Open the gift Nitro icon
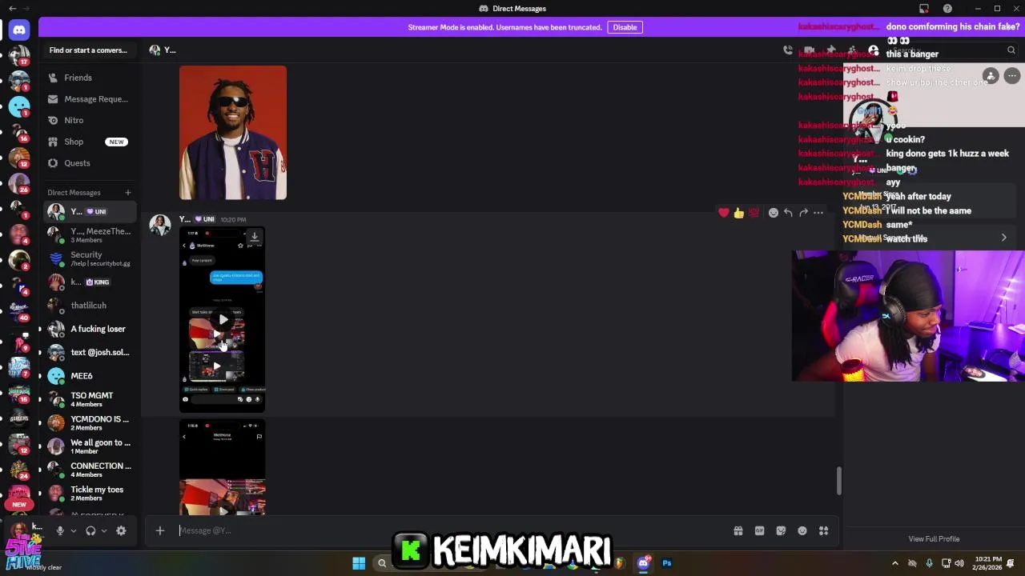Image resolution: width=1025 pixels, height=576 pixels. (x=738, y=530)
